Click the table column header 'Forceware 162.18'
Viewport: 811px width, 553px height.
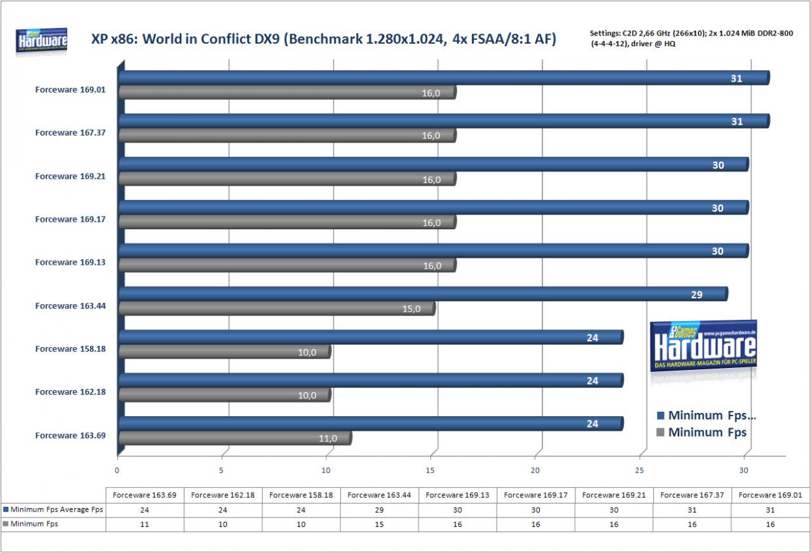(222, 495)
